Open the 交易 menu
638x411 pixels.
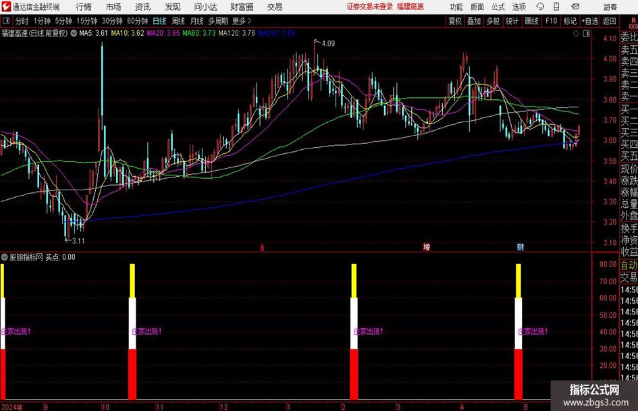click(275, 7)
